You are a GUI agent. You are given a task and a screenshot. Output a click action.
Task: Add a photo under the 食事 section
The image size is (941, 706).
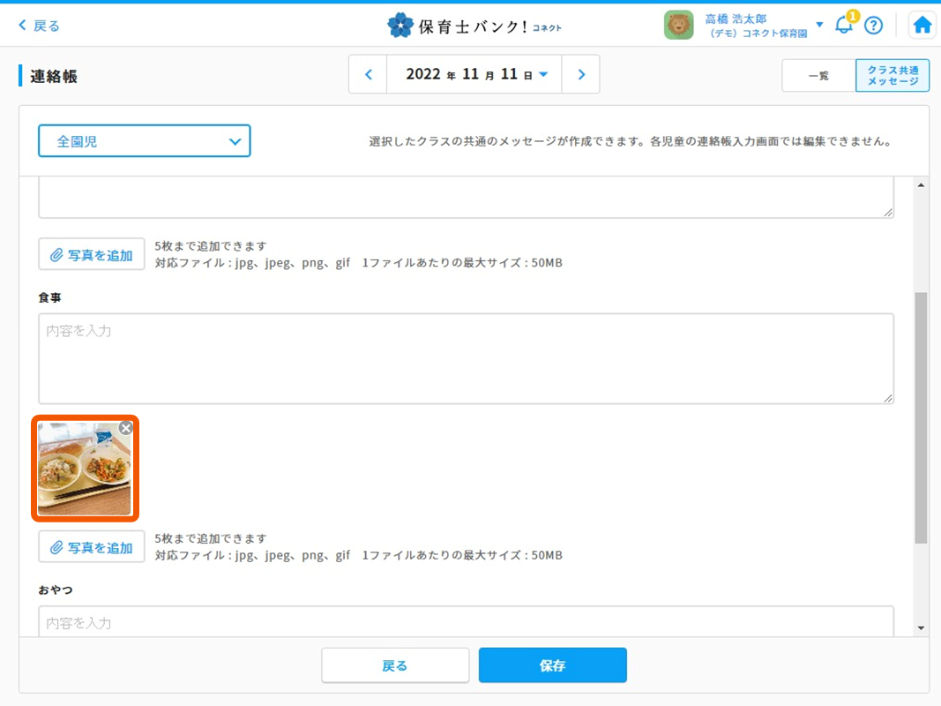[x=92, y=547]
